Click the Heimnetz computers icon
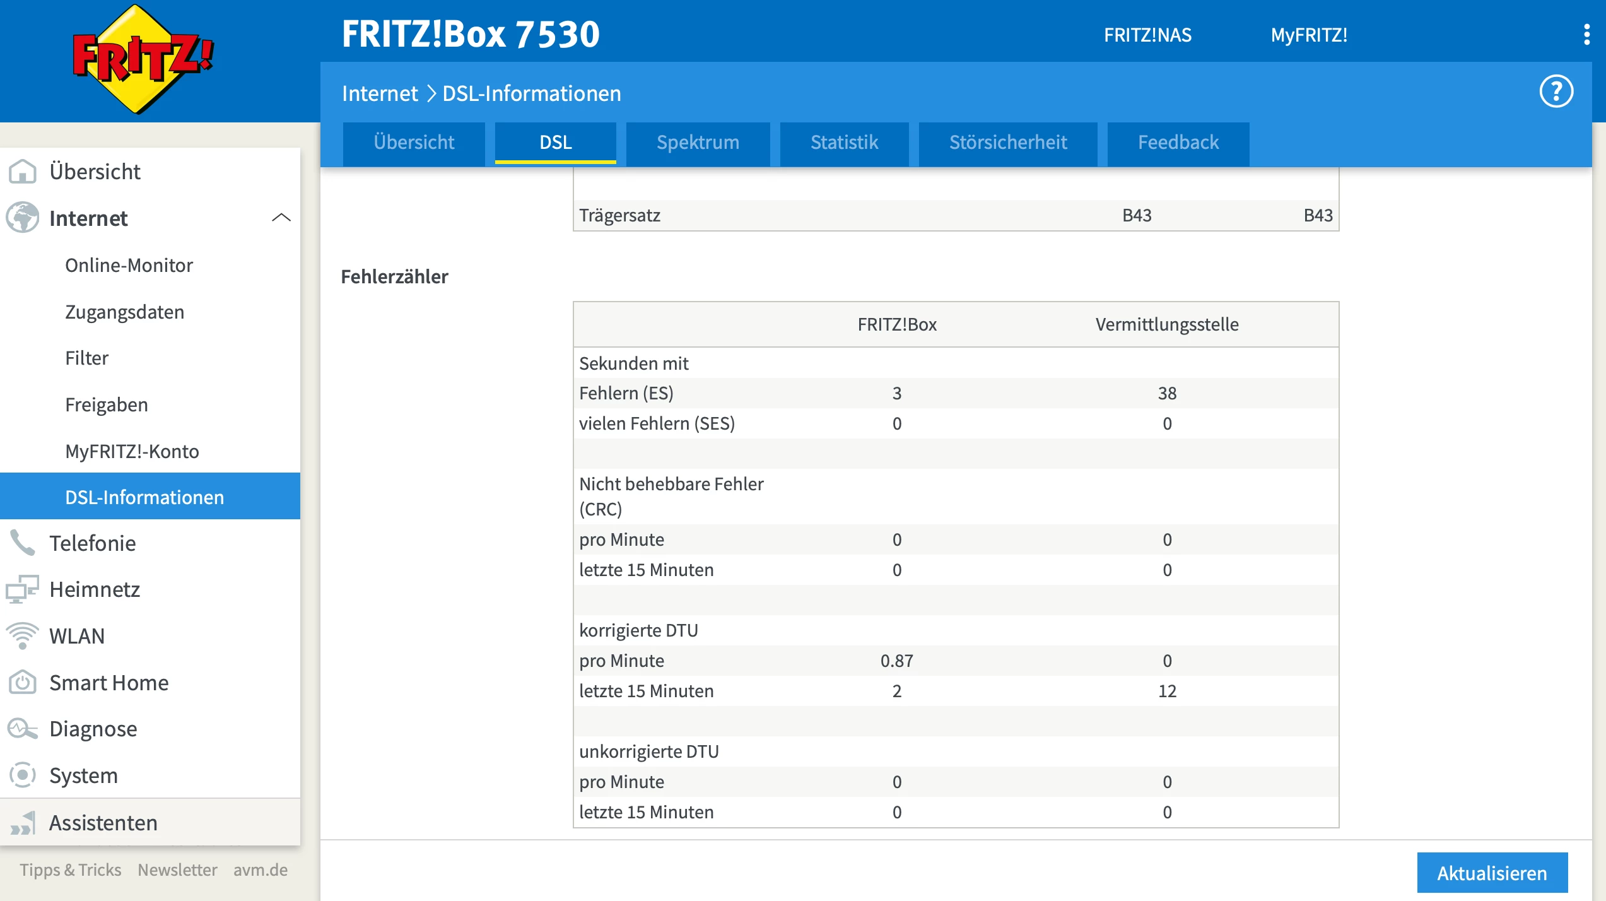This screenshot has height=901, width=1606. (23, 589)
